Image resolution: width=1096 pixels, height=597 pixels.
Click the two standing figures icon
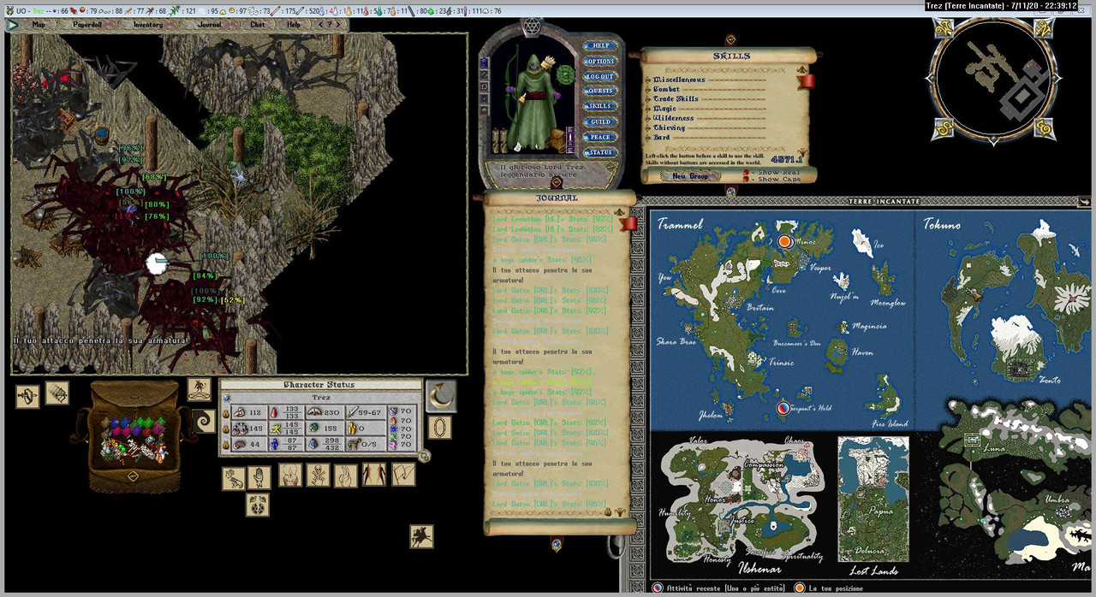(374, 475)
